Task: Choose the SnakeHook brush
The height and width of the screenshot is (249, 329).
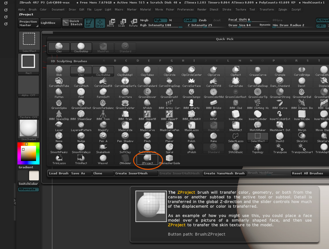Action: tap(103, 148)
